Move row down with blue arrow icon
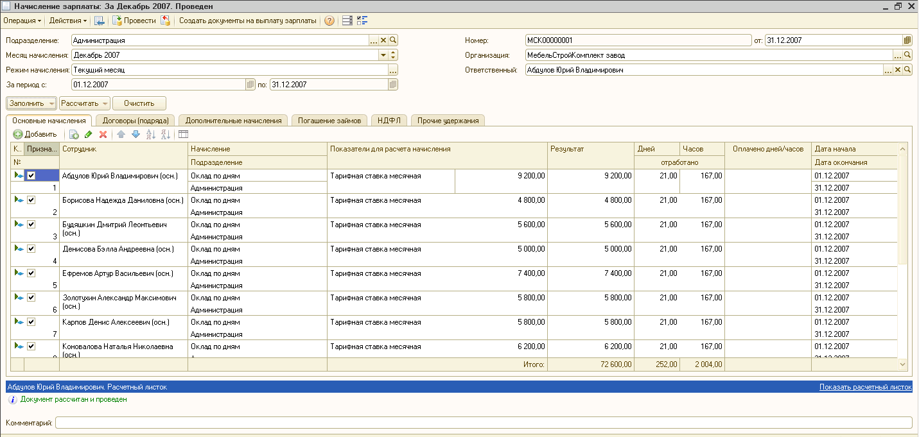Screen dimensions: 919x437 coord(136,135)
